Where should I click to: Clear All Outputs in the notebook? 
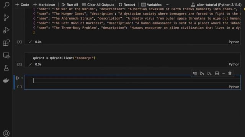(98, 5)
